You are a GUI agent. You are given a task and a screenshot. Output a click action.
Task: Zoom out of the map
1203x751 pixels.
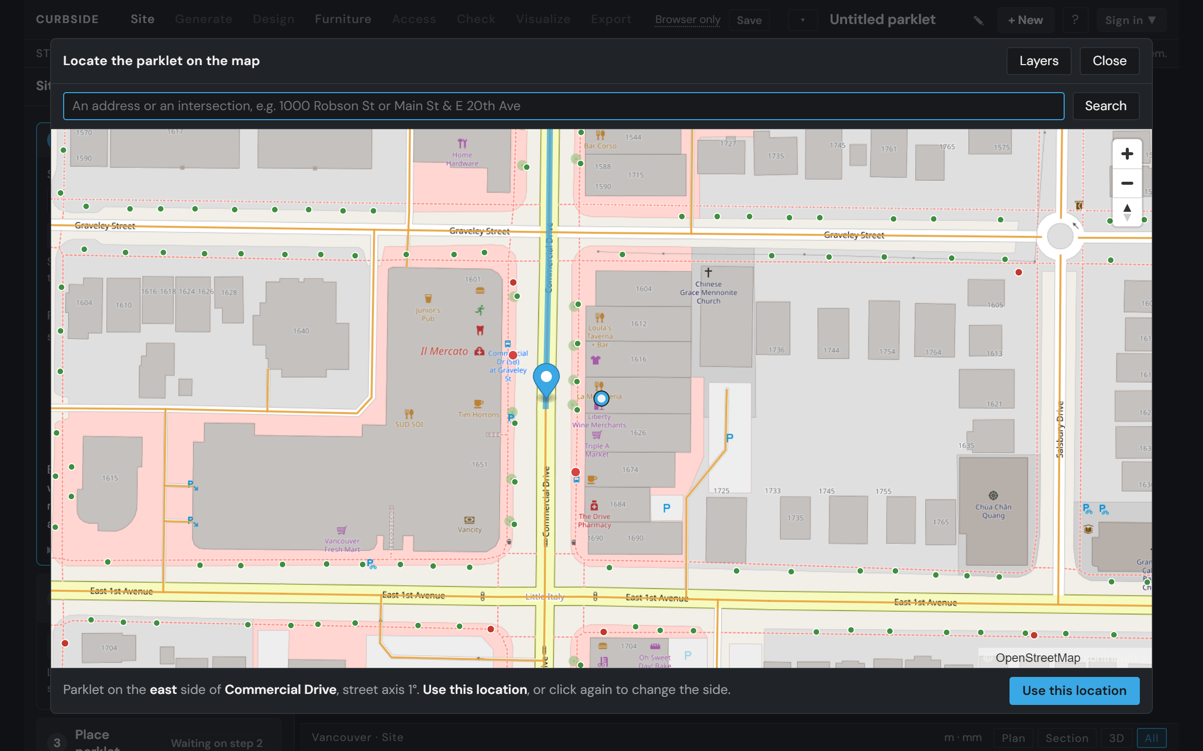coord(1127,183)
